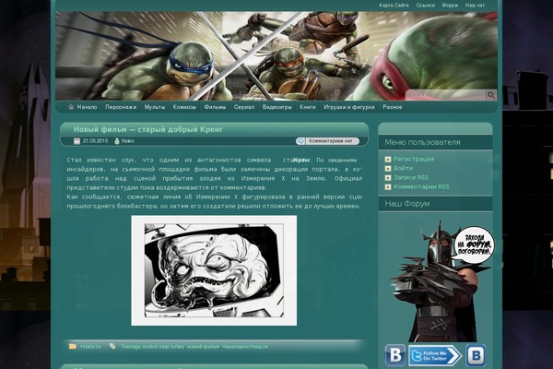Click the Меню пользователя sidebar heading

point(422,142)
